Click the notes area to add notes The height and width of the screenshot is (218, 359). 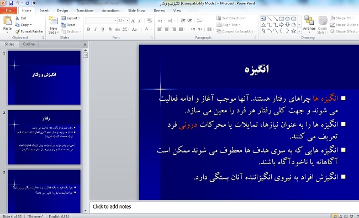click(224, 207)
